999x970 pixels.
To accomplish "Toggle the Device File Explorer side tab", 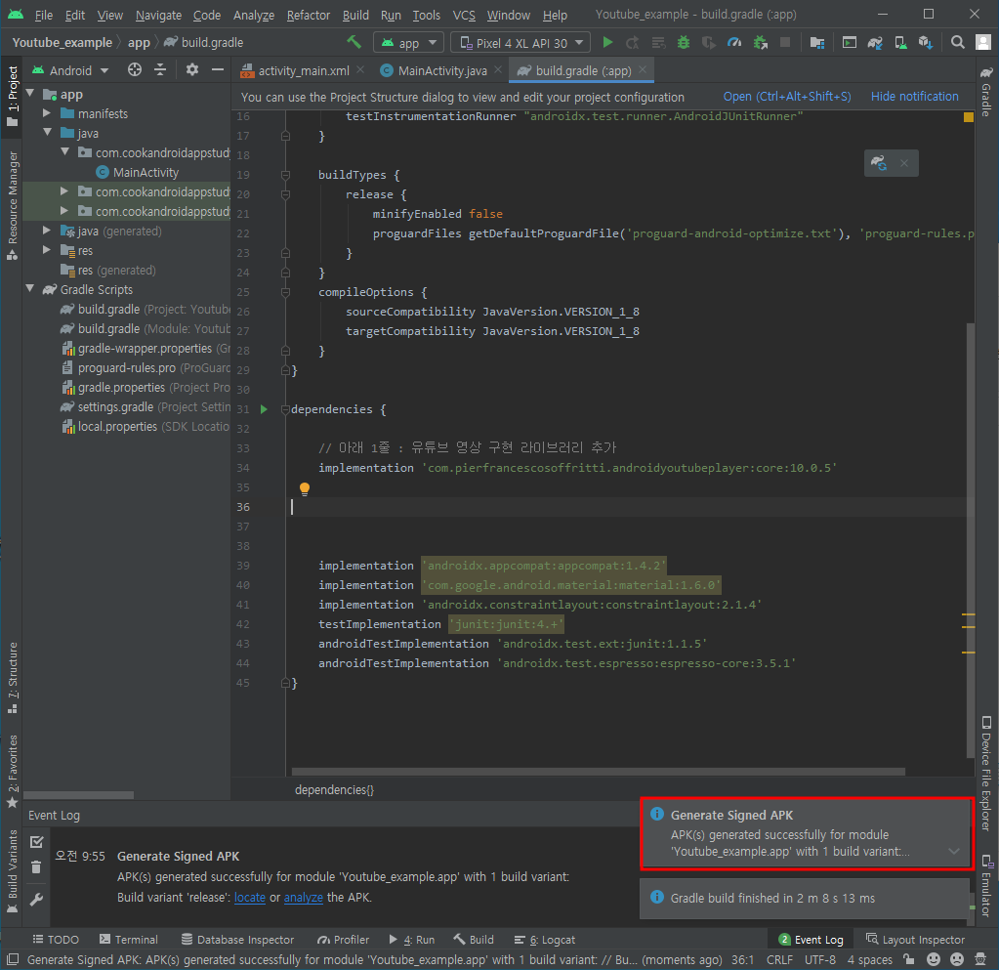I will pos(986,774).
